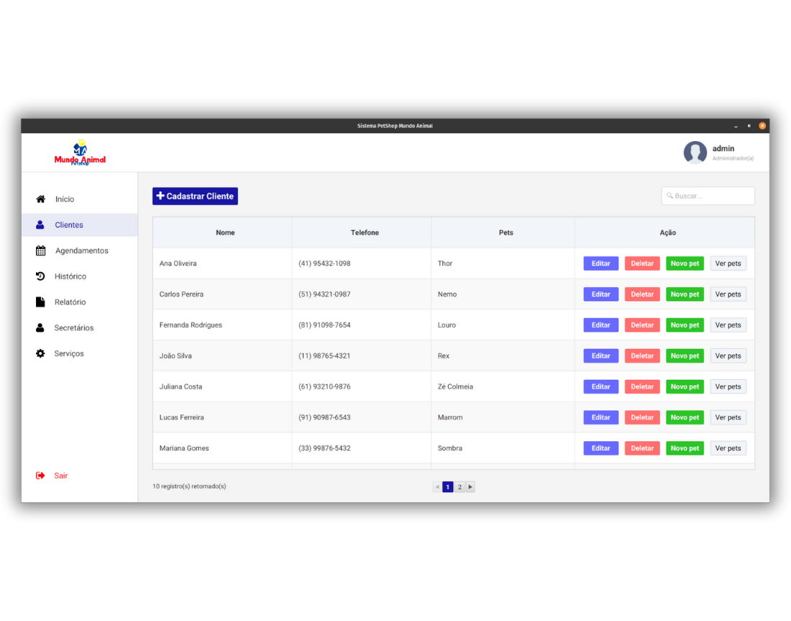Add a new pet for Fernanda Rodrigues
Viewport: 791px width, 621px height.
(x=685, y=325)
